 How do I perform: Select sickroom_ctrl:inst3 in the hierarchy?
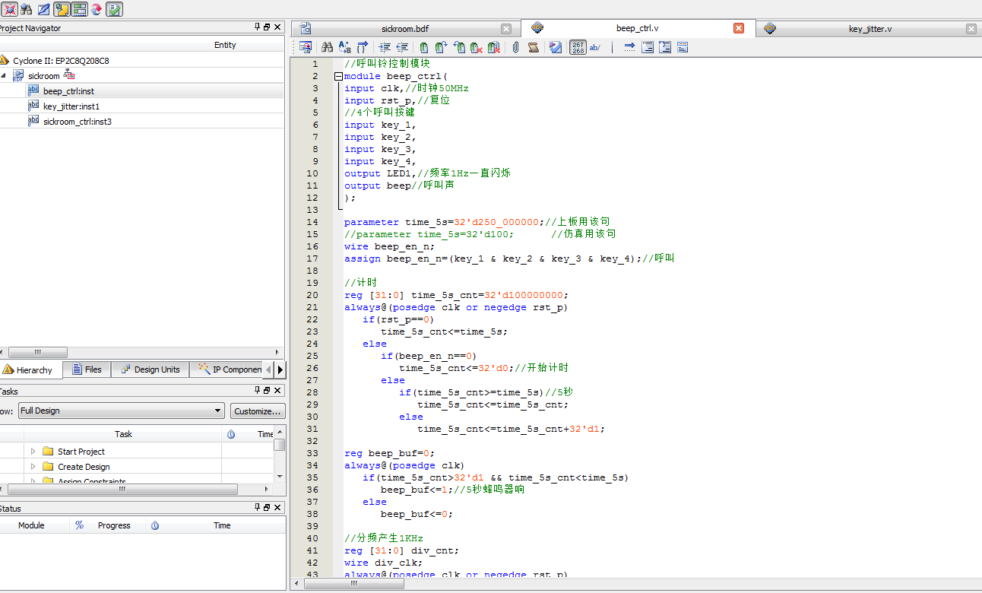coord(78,122)
